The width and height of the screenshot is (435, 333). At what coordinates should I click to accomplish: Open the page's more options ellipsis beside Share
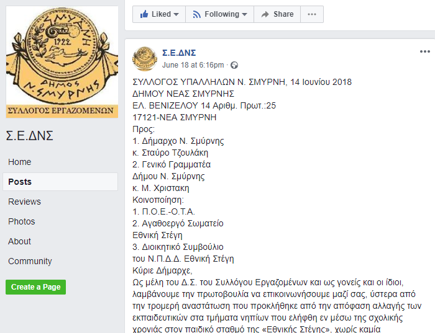pos(311,14)
